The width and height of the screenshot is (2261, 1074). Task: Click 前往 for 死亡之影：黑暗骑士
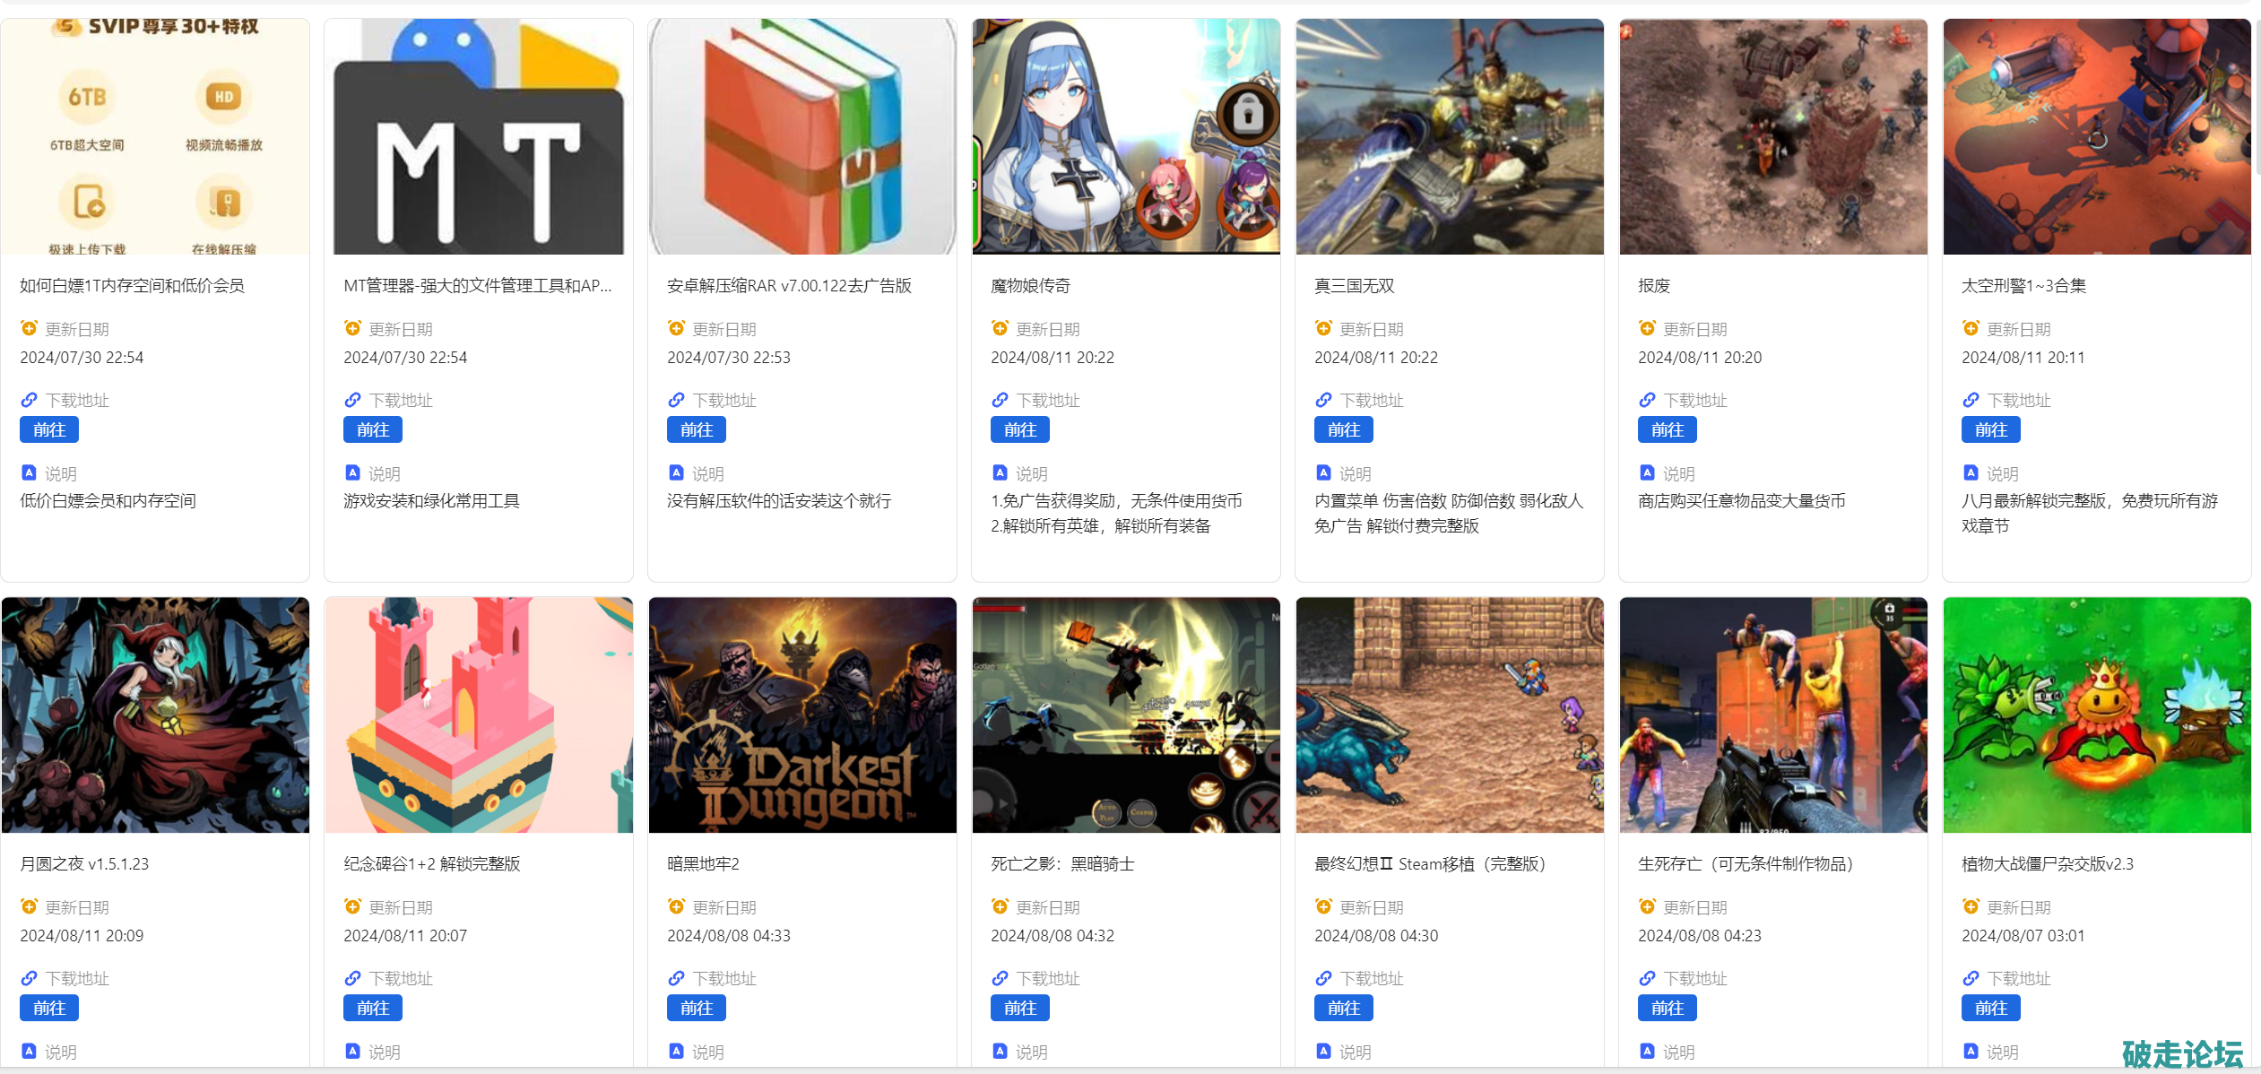click(1020, 1009)
